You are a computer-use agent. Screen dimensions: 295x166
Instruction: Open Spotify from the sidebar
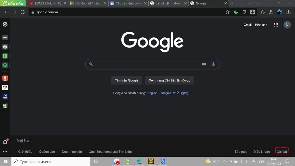5,65
